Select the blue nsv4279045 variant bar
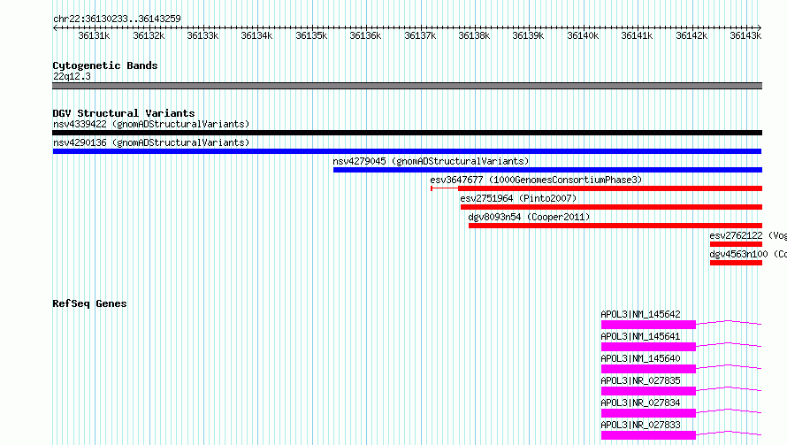787x445 pixels. tap(547, 170)
